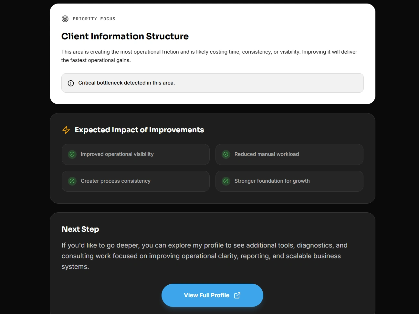Image resolution: width=419 pixels, height=314 pixels.
Task: Click the Next Step heading
Action: click(80, 229)
